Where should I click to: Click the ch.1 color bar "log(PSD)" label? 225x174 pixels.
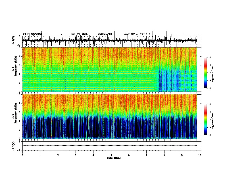pyautogui.click(x=213, y=74)
